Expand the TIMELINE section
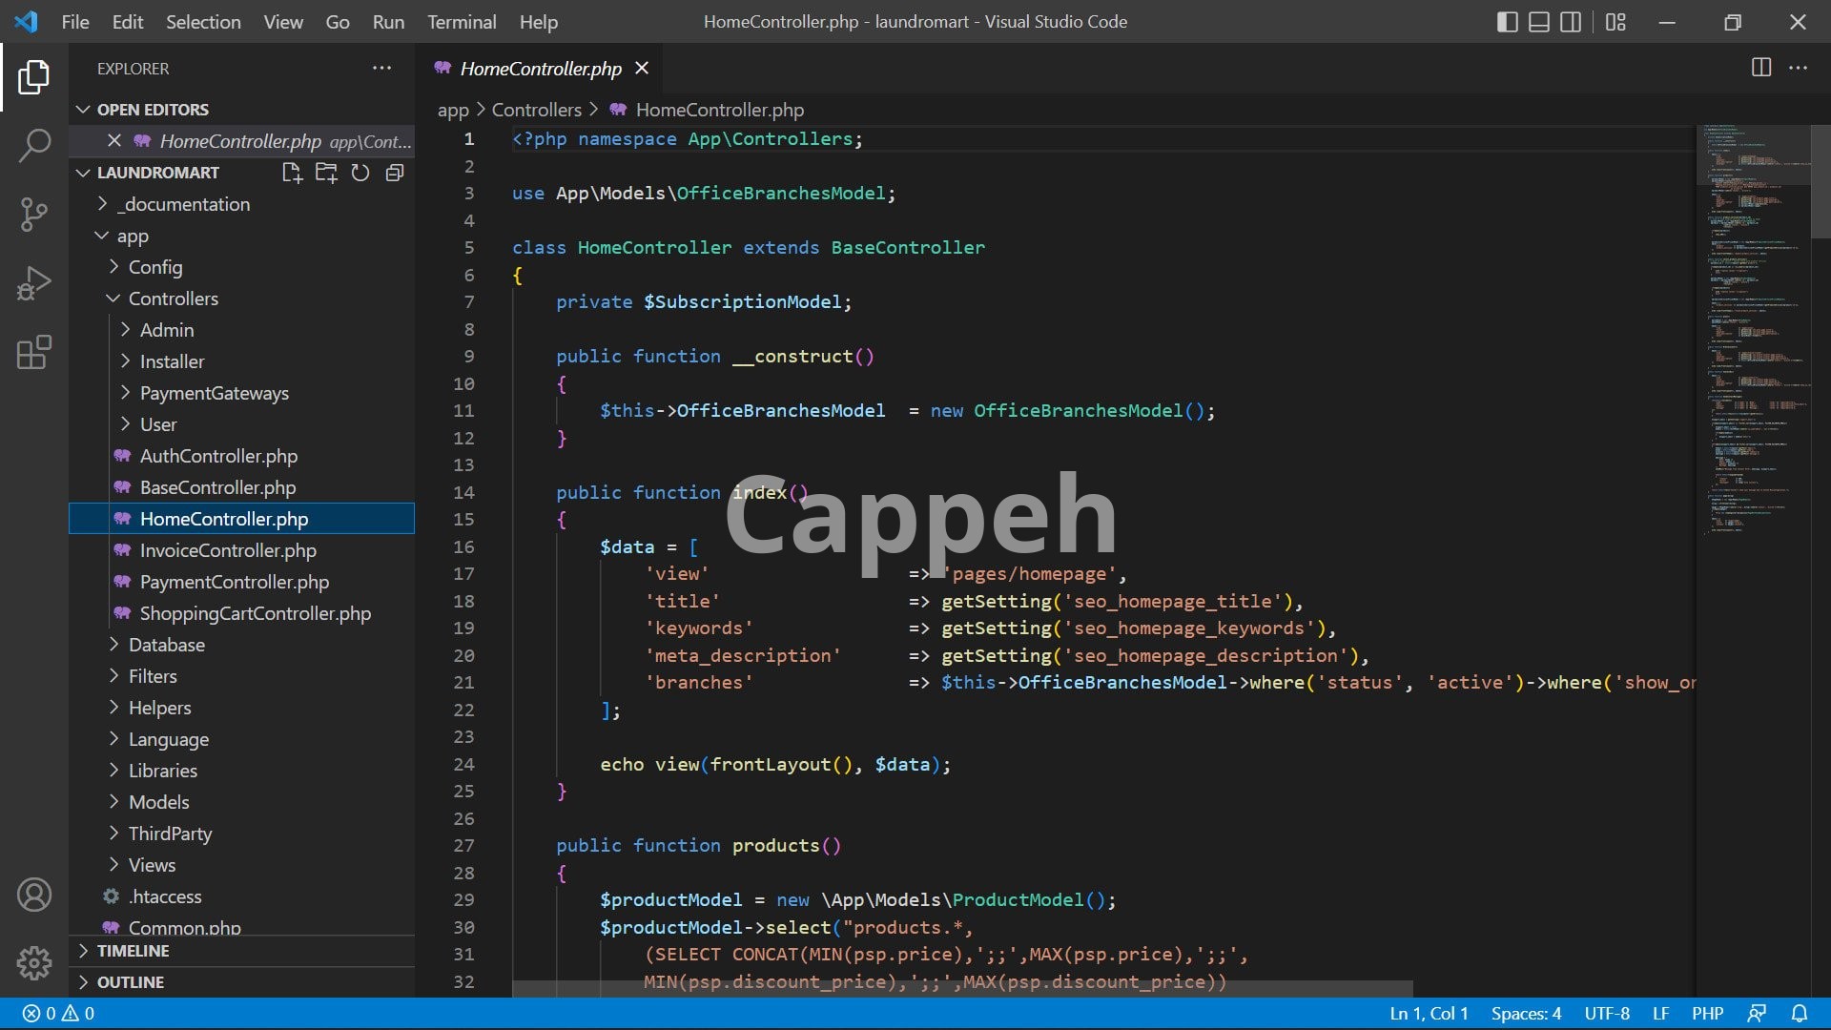 click(133, 951)
